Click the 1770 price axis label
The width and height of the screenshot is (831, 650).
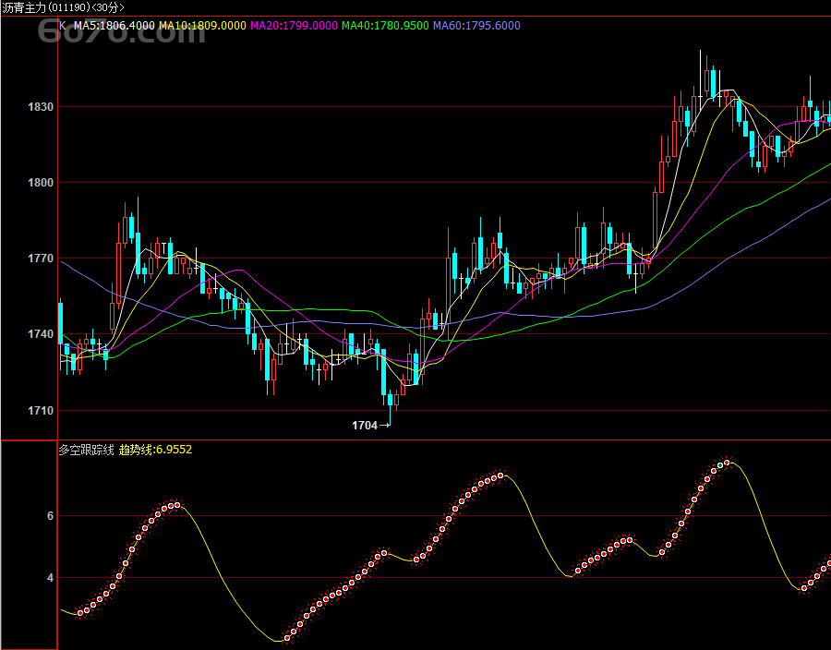41,259
